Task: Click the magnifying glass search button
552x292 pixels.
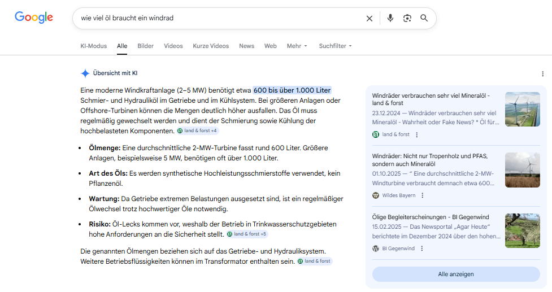Action: 424,18
